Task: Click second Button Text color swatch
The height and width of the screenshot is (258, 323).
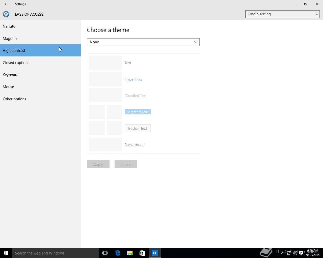Action: 115,128
